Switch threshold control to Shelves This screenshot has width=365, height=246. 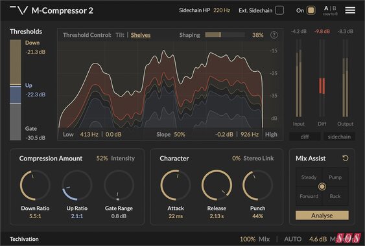click(x=141, y=35)
